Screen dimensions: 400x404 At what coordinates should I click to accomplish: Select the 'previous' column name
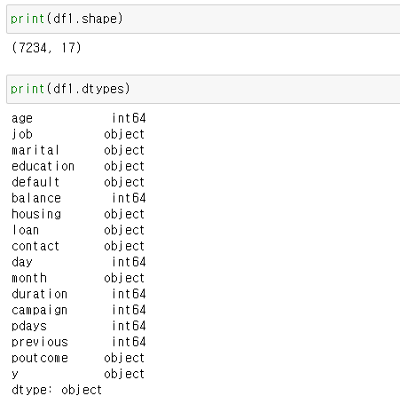click(40, 342)
